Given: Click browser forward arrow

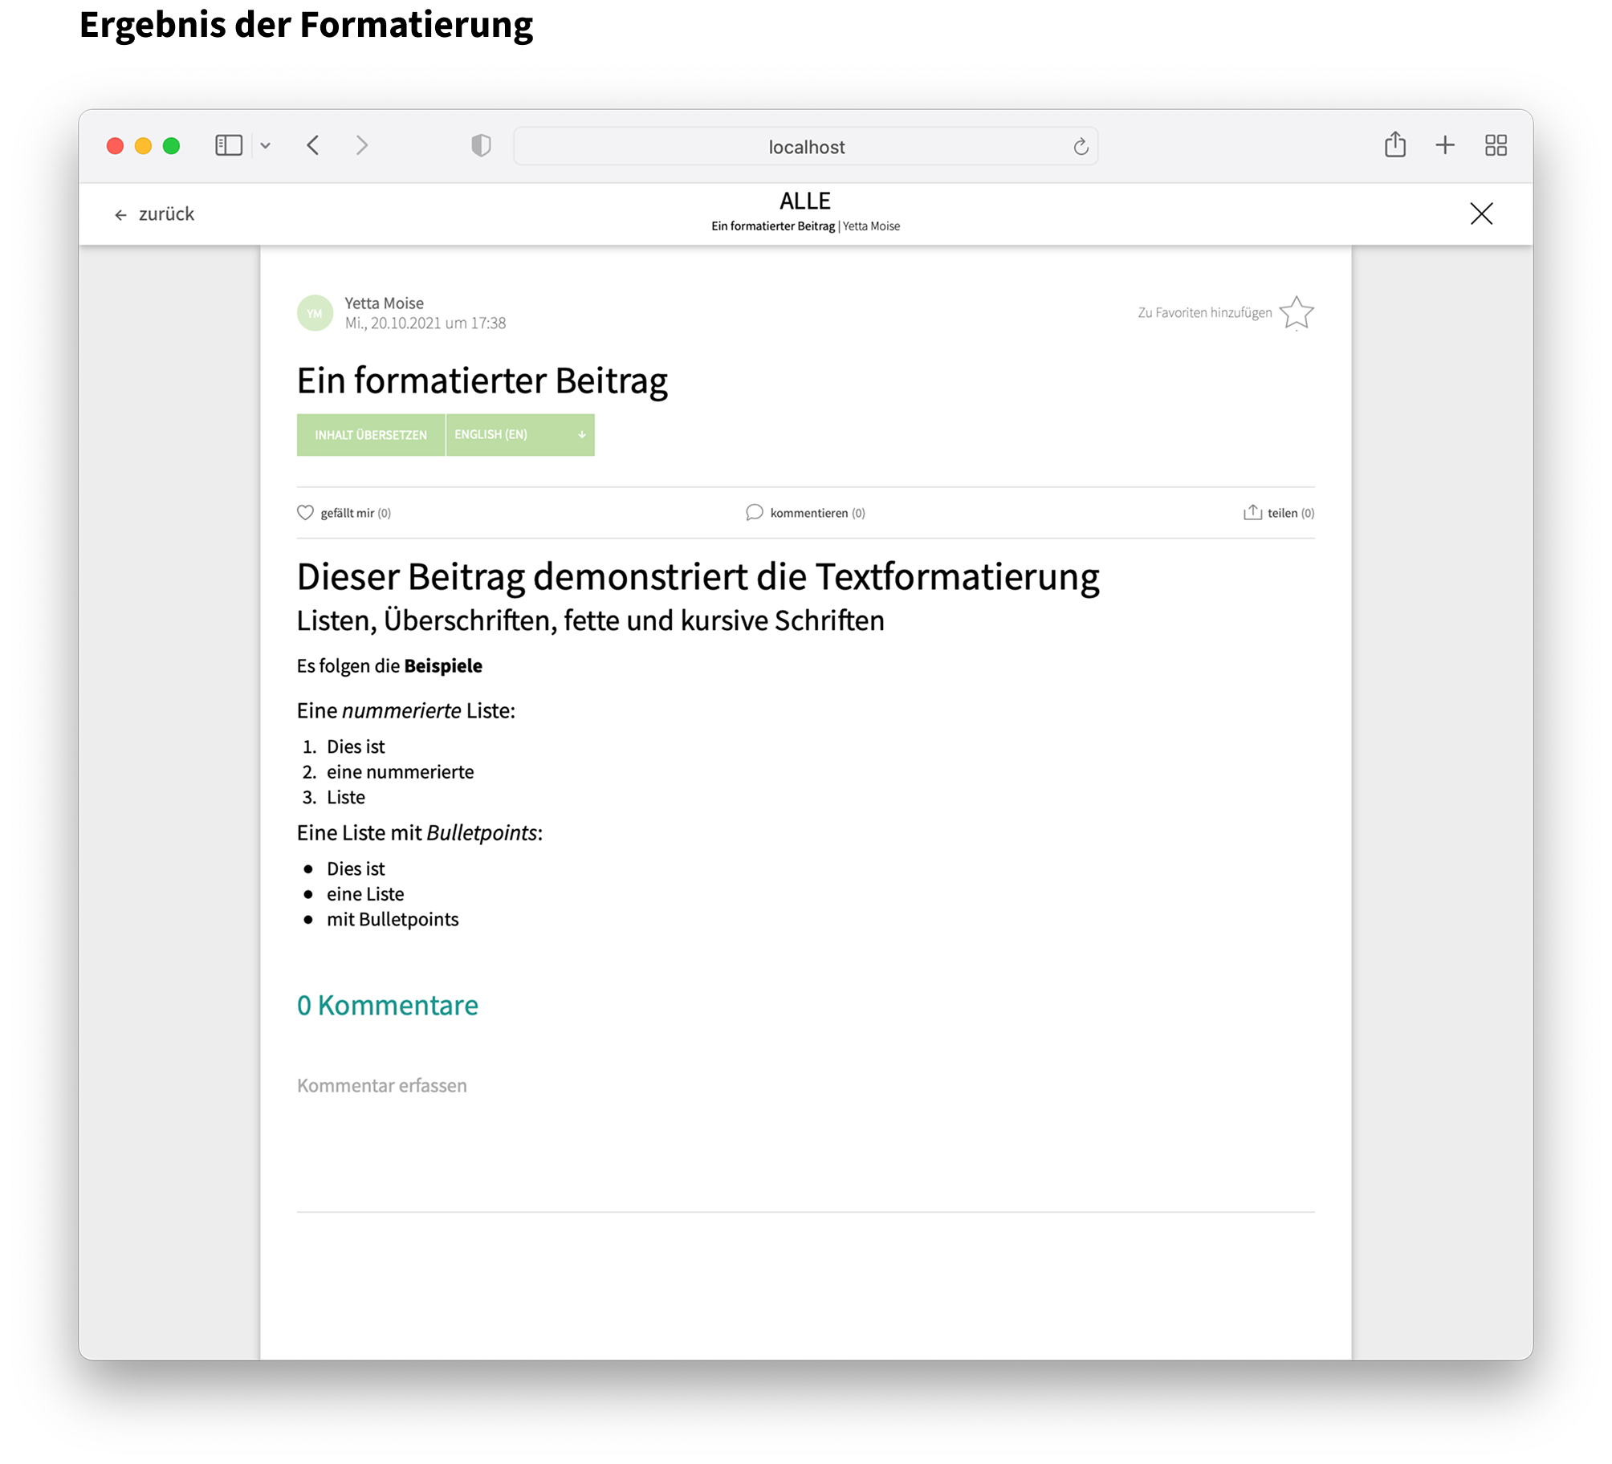Looking at the screenshot, I should tap(362, 145).
